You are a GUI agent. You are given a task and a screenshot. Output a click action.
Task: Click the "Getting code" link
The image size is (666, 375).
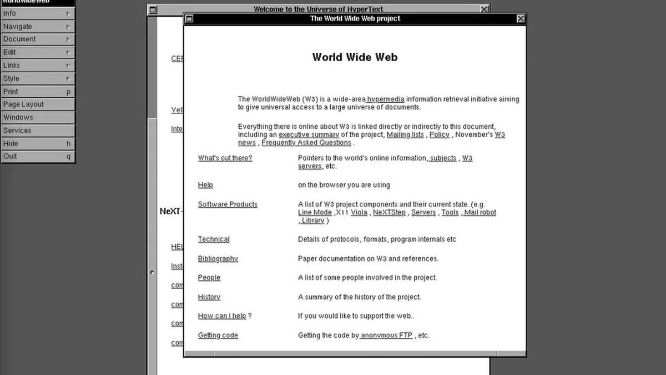218,335
